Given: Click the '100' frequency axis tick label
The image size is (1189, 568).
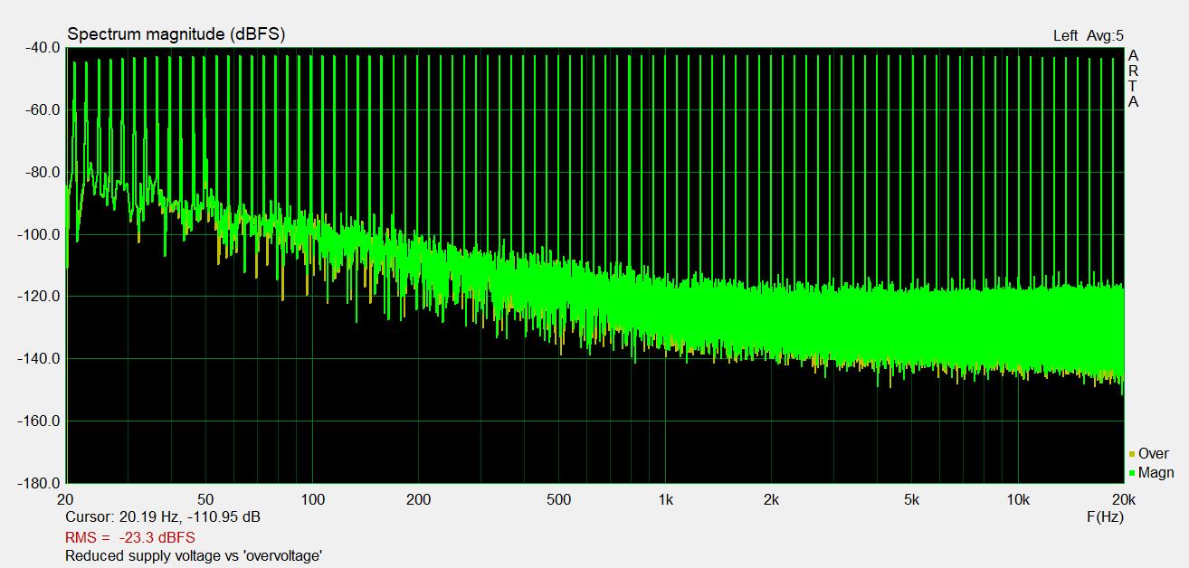Looking at the screenshot, I should tap(312, 499).
